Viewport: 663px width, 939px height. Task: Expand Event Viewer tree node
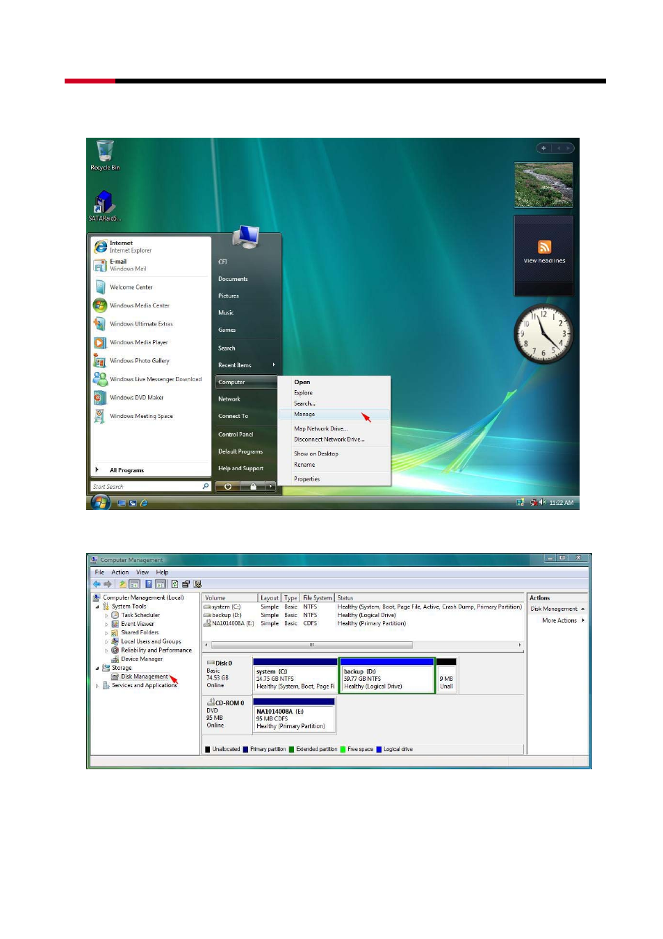pos(106,624)
